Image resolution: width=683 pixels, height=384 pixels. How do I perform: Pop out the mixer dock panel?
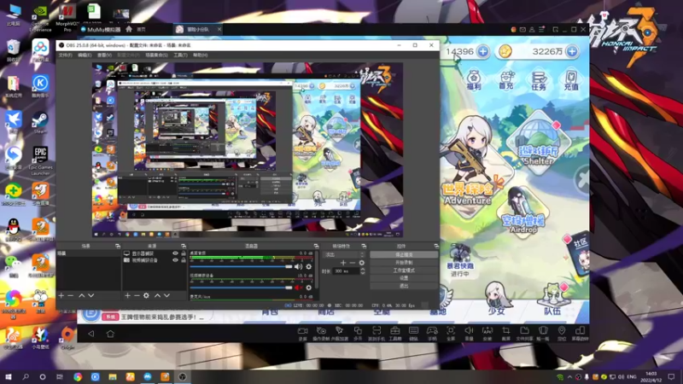tap(316, 246)
